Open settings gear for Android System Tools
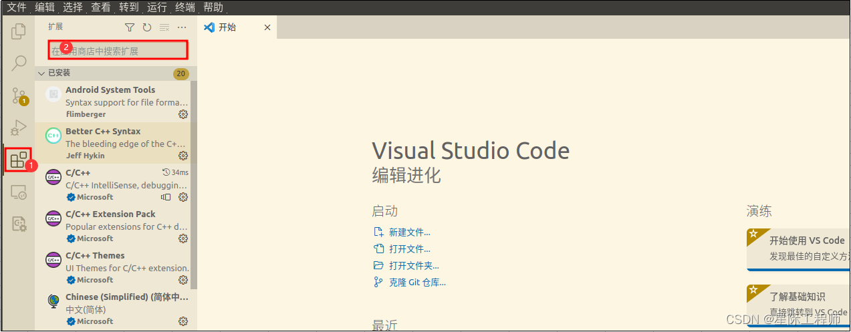The height and width of the screenshot is (332, 851). click(x=183, y=114)
